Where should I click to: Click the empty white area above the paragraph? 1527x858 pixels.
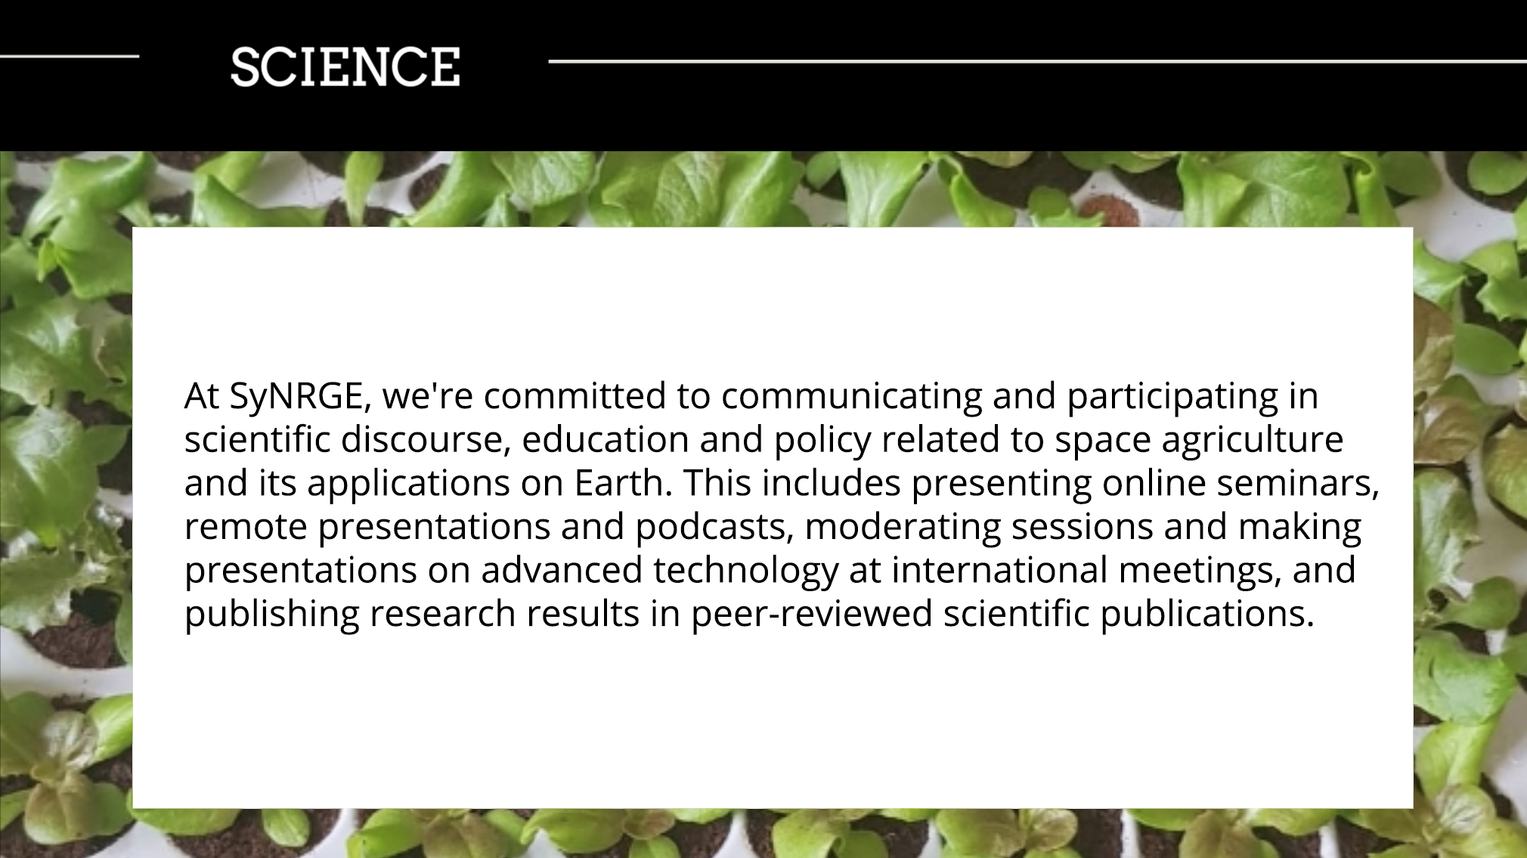773,302
